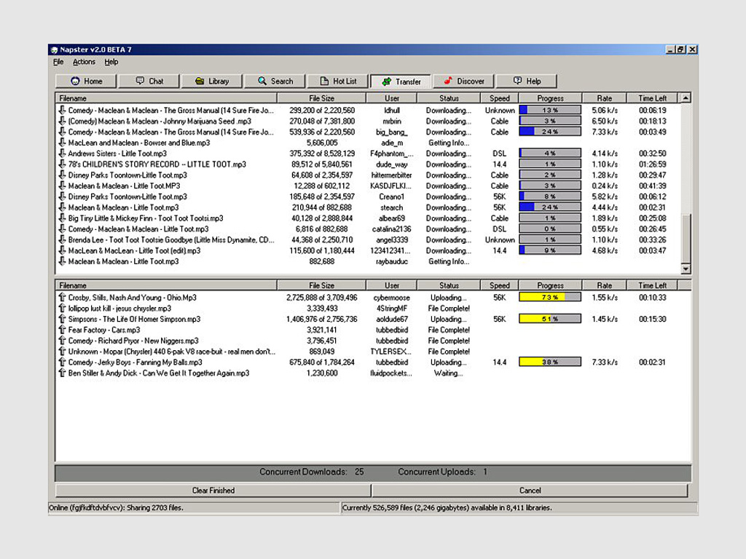Screen dimensions: 746x559
Task: Sort downloads by User column header
Action: click(391, 98)
